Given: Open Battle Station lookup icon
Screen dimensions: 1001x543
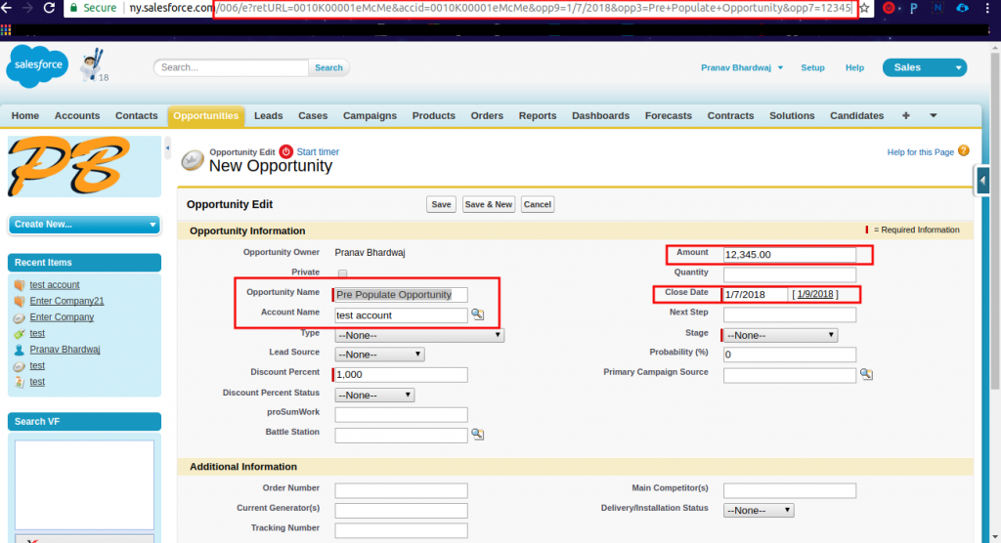Looking at the screenshot, I should [x=477, y=435].
